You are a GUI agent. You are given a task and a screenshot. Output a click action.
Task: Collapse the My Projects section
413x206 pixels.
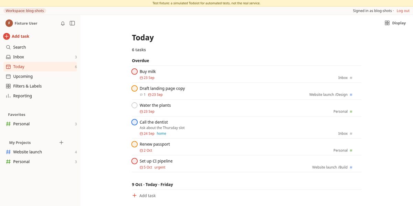coord(20,143)
